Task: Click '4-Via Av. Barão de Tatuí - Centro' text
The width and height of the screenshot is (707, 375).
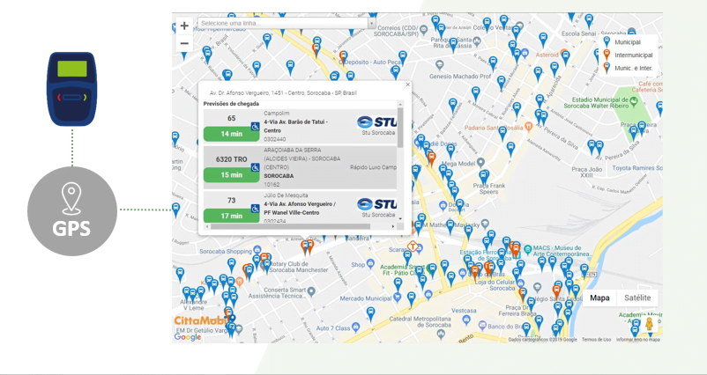Action: [296, 126]
